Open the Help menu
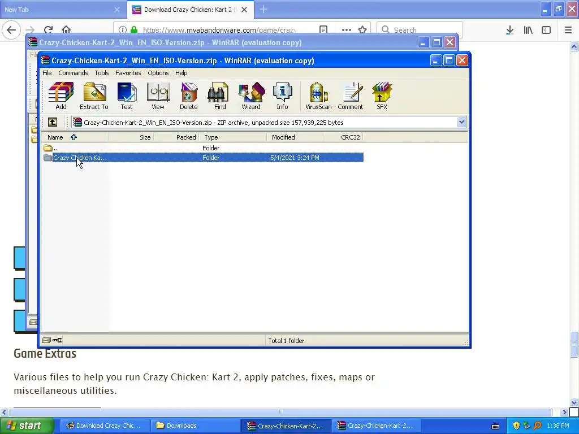 pyautogui.click(x=182, y=73)
